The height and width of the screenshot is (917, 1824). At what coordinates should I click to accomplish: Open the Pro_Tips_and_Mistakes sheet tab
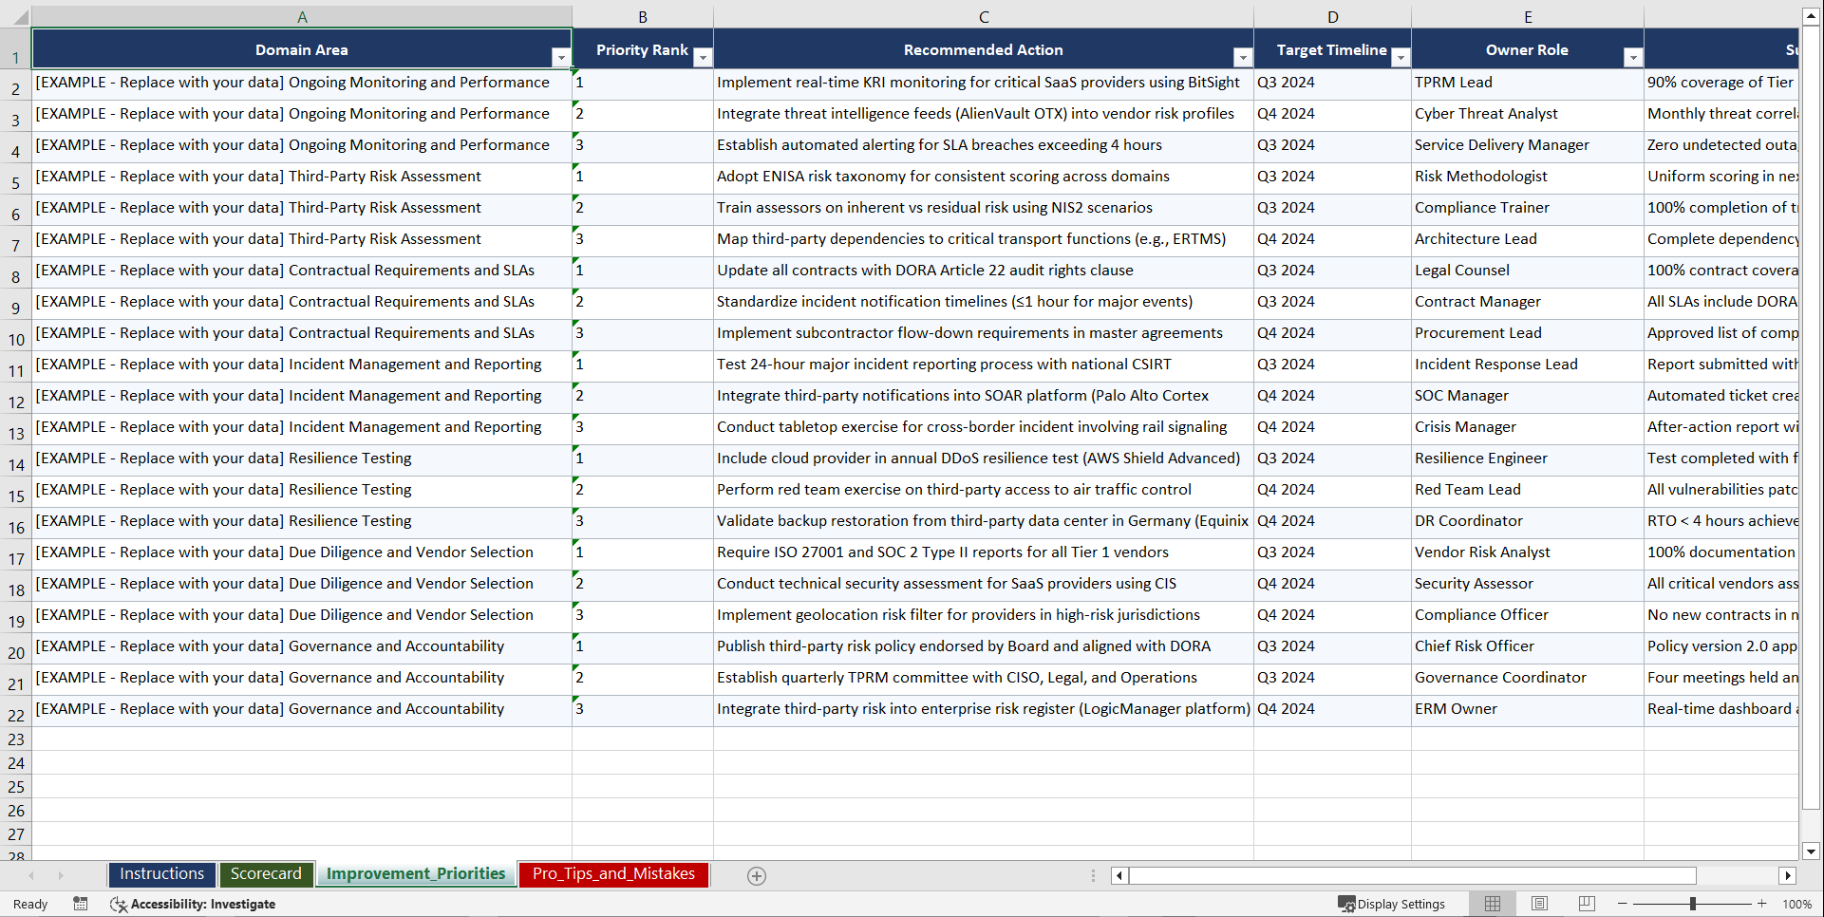(x=612, y=874)
